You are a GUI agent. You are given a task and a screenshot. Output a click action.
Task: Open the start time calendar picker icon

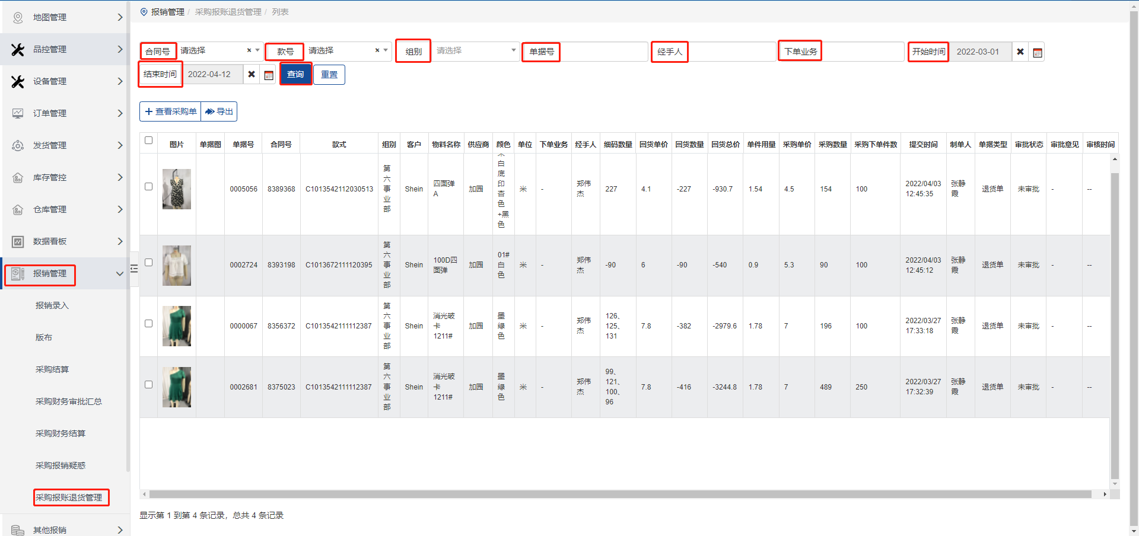(1037, 52)
